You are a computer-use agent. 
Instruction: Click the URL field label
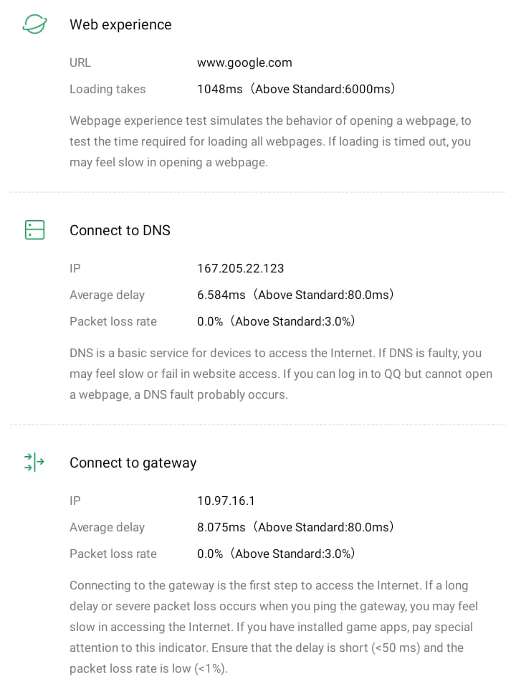pyautogui.click(x=80, y=62)
